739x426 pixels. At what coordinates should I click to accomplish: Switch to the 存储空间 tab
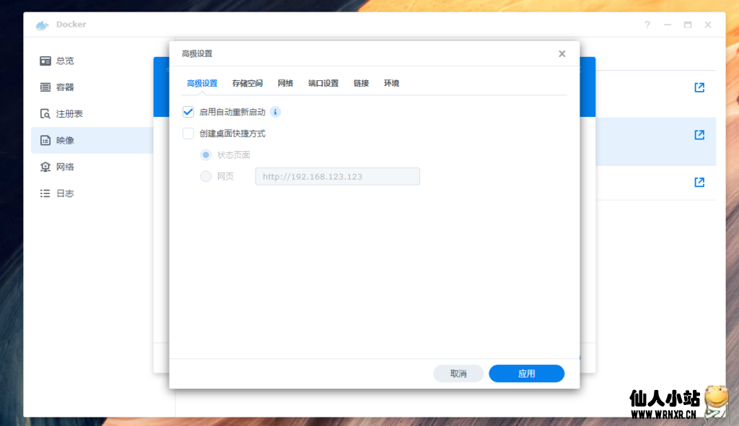(247, 83)
